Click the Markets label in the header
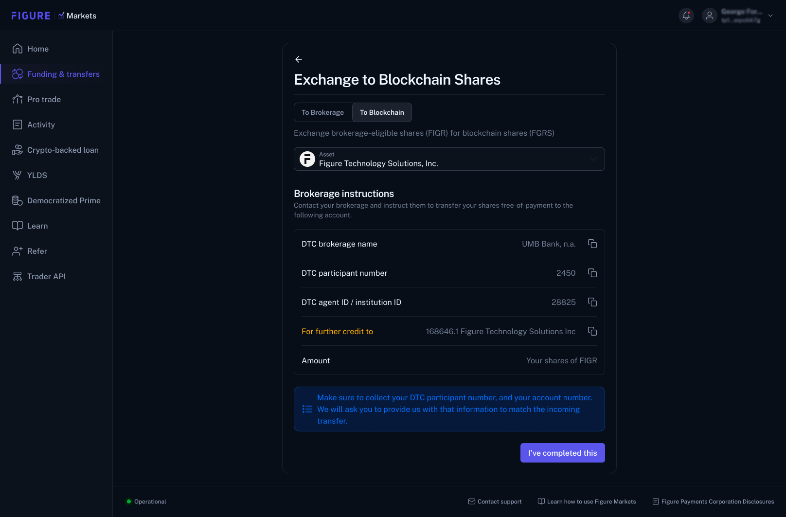This screenshot has height=517, width=786. click(x=81, y=16)
